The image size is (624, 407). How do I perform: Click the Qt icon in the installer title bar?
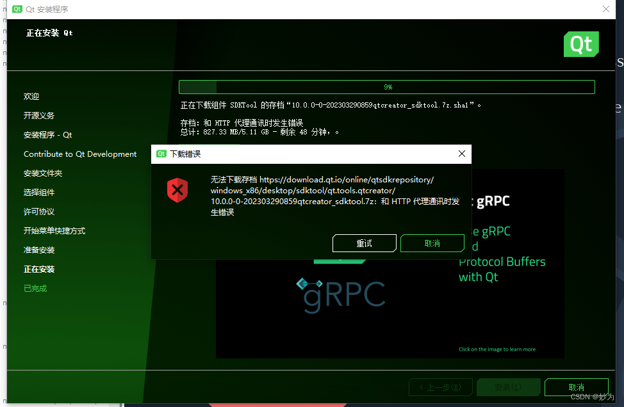point(17,9)
